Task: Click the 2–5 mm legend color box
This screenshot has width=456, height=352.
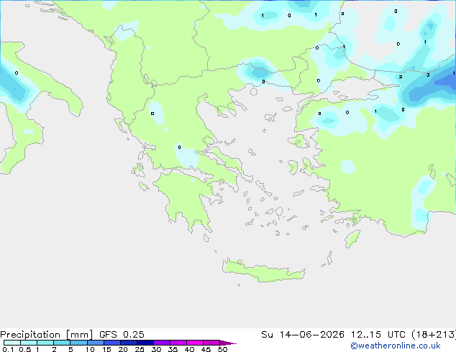Action: [x=62, y=343]
